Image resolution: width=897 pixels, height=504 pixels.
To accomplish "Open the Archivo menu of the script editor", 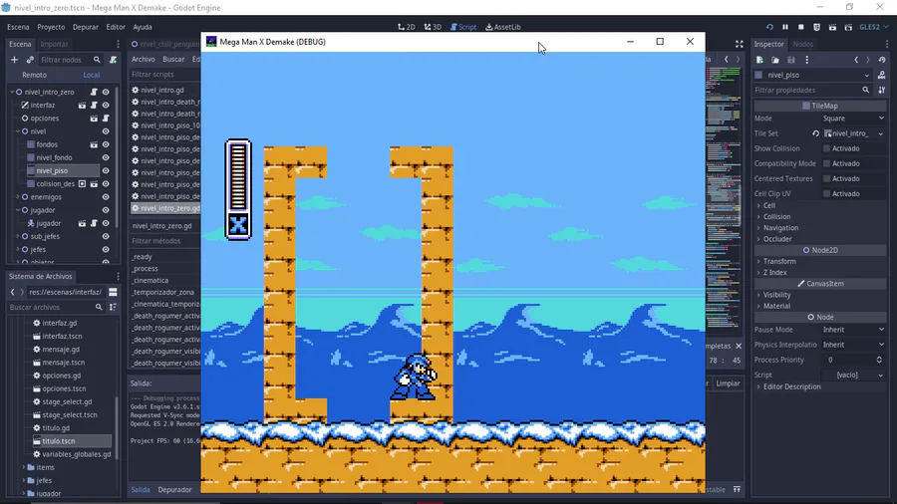I will coord(143,60).
